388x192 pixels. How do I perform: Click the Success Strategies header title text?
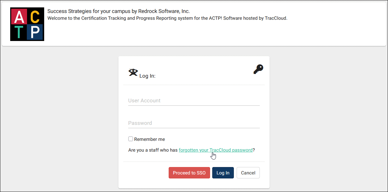click(x=118, y=11)
